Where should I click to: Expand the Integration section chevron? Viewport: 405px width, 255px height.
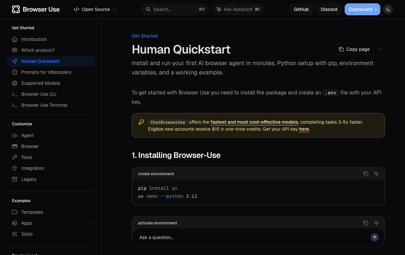tap(91, 168)
